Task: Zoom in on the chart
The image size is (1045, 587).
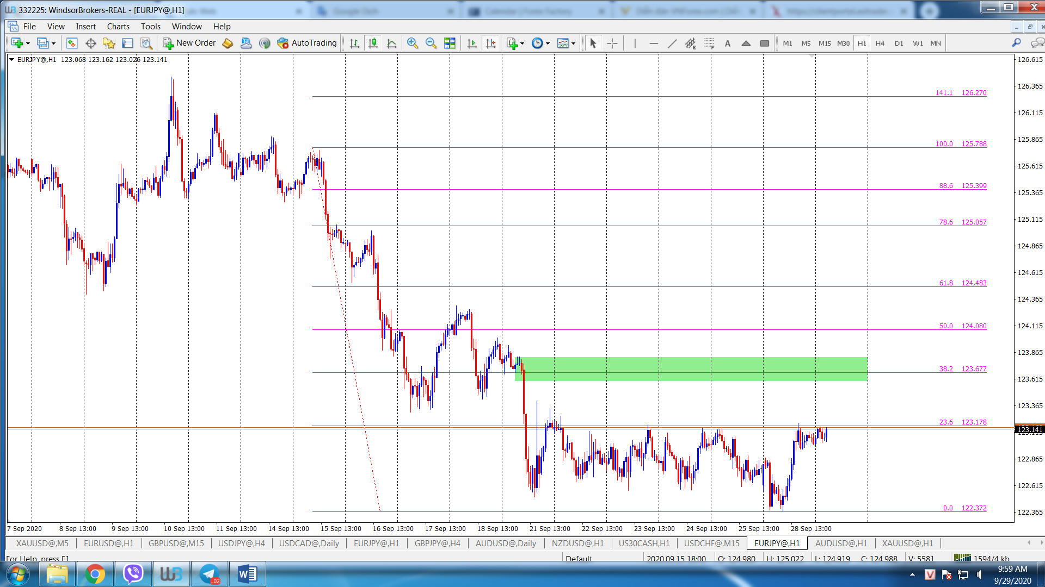Action: [x=413, y=43]
